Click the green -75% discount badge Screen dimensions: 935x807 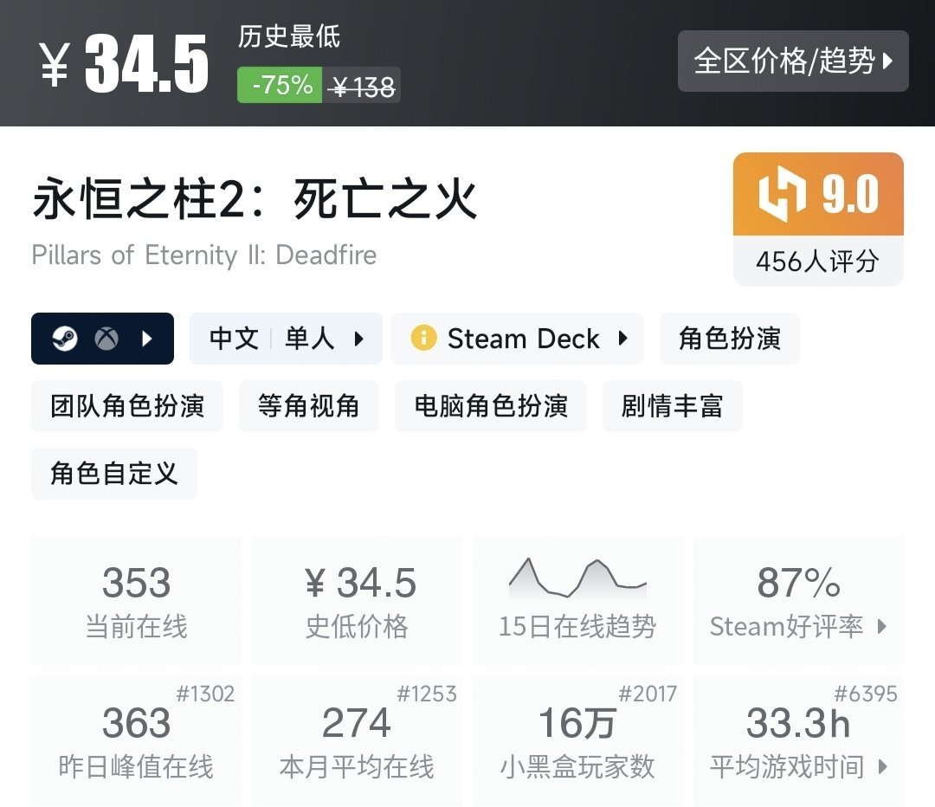[x=280, y=86]
